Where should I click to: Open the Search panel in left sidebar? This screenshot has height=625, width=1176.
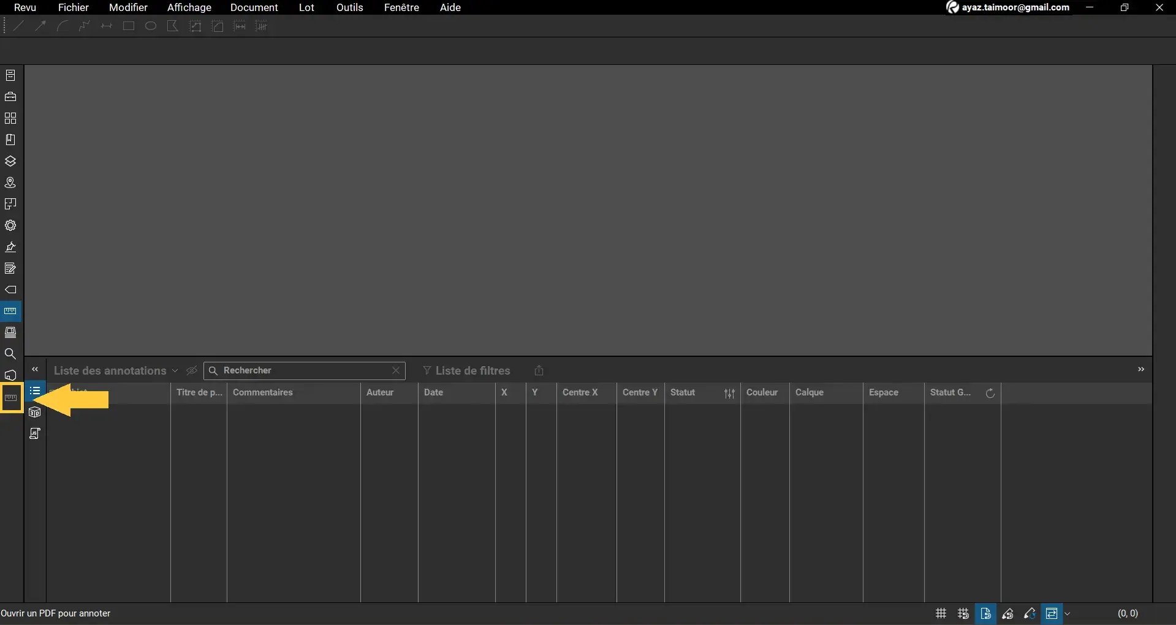[10, 353]
